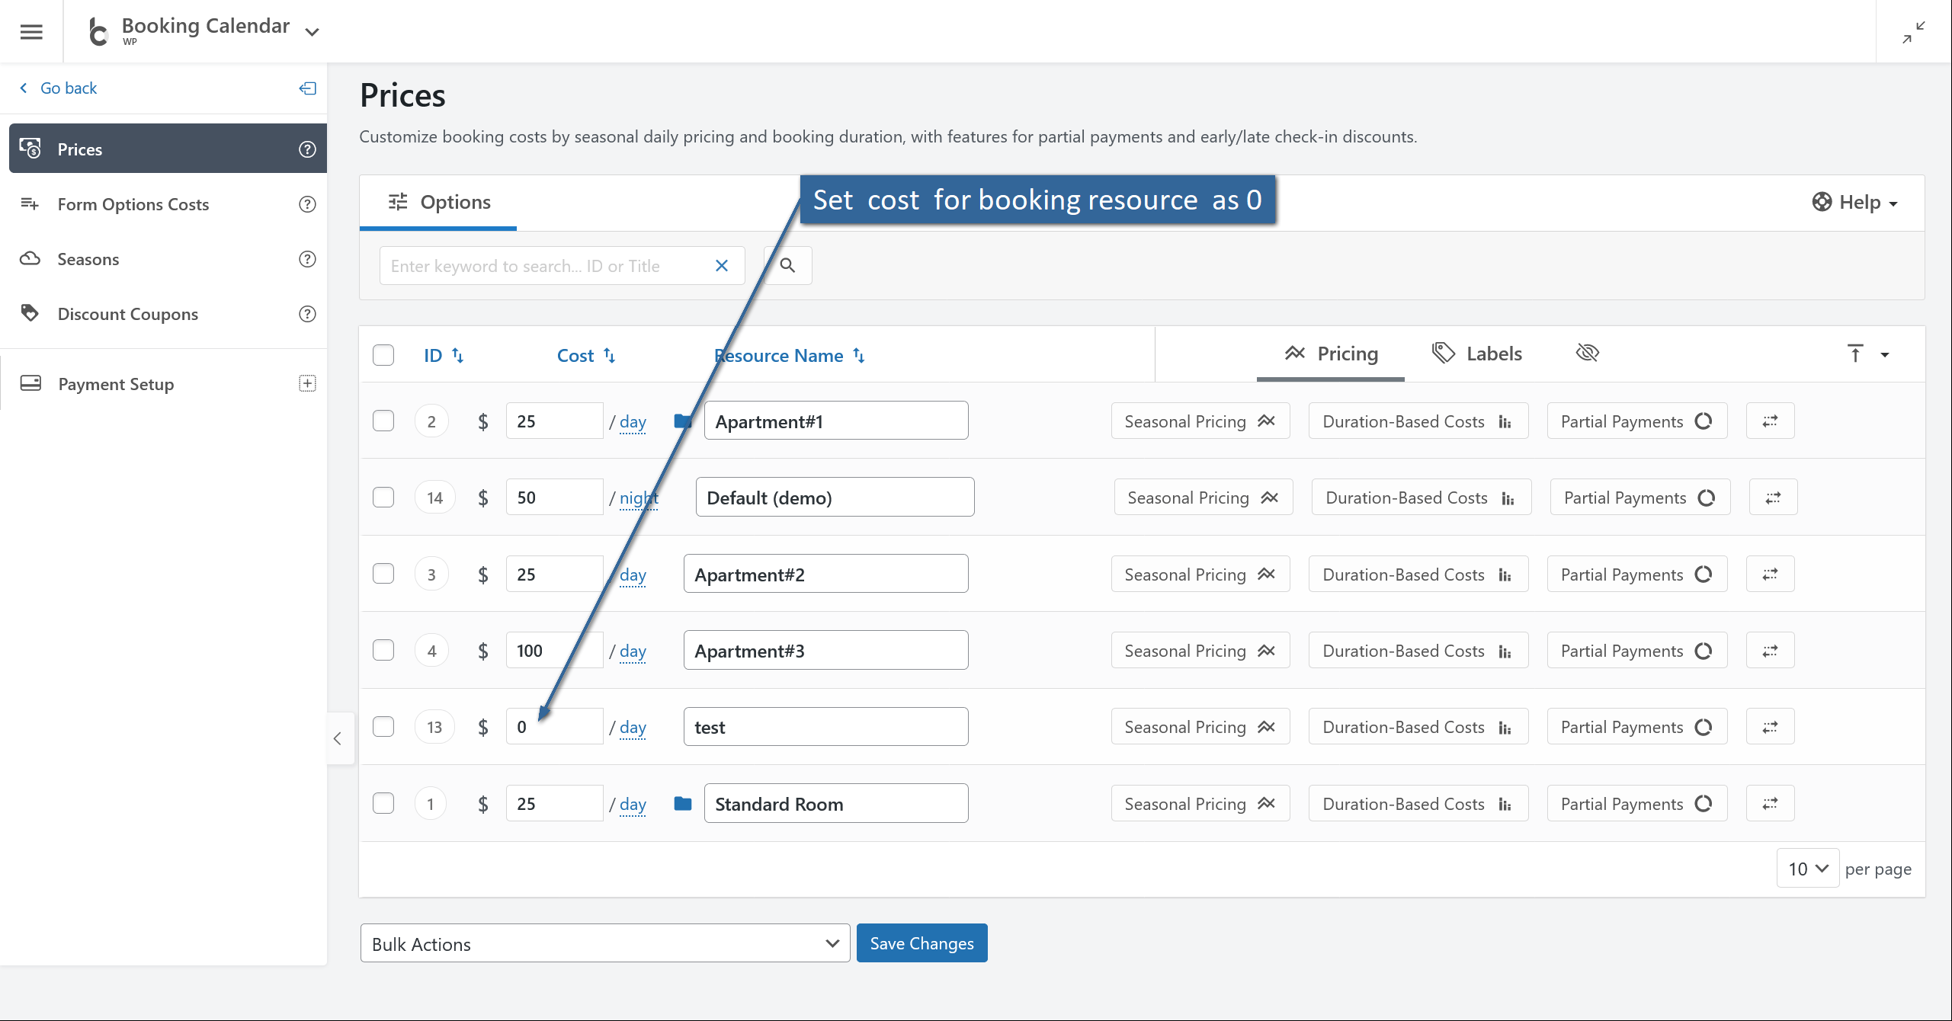
Task: Click the Booking Calendar logo icon
Action: pyautogui.click(x=98, y=31)
